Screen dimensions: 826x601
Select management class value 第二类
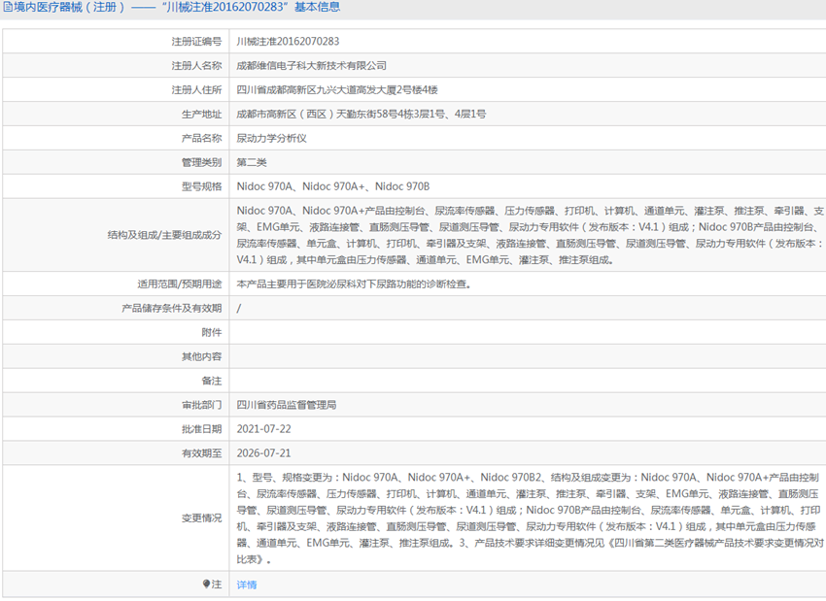click(252, 162)
